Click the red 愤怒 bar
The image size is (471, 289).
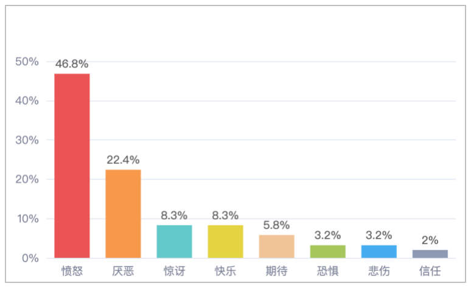click(x=72, y=166)
